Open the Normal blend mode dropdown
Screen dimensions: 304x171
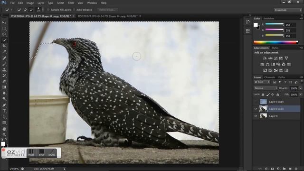[266, 88]
